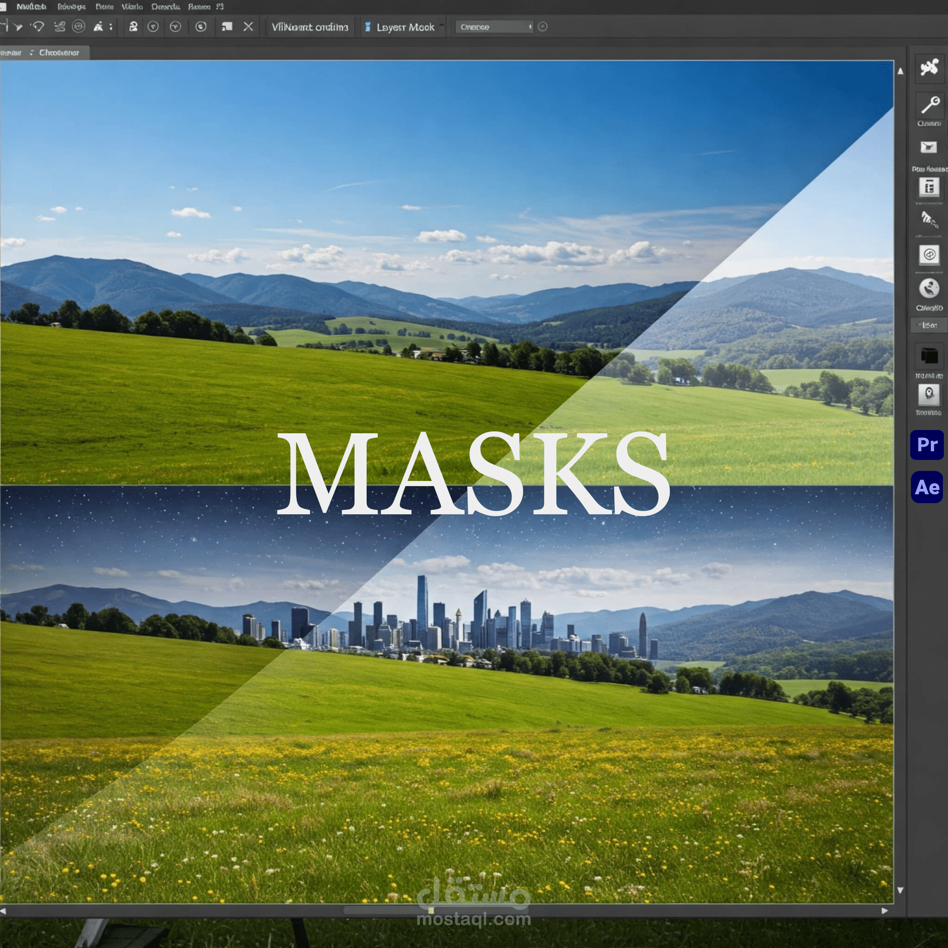This screenshot has height=948, width=948.
Task: Open the menu starting with D
Action: (165, 7)
